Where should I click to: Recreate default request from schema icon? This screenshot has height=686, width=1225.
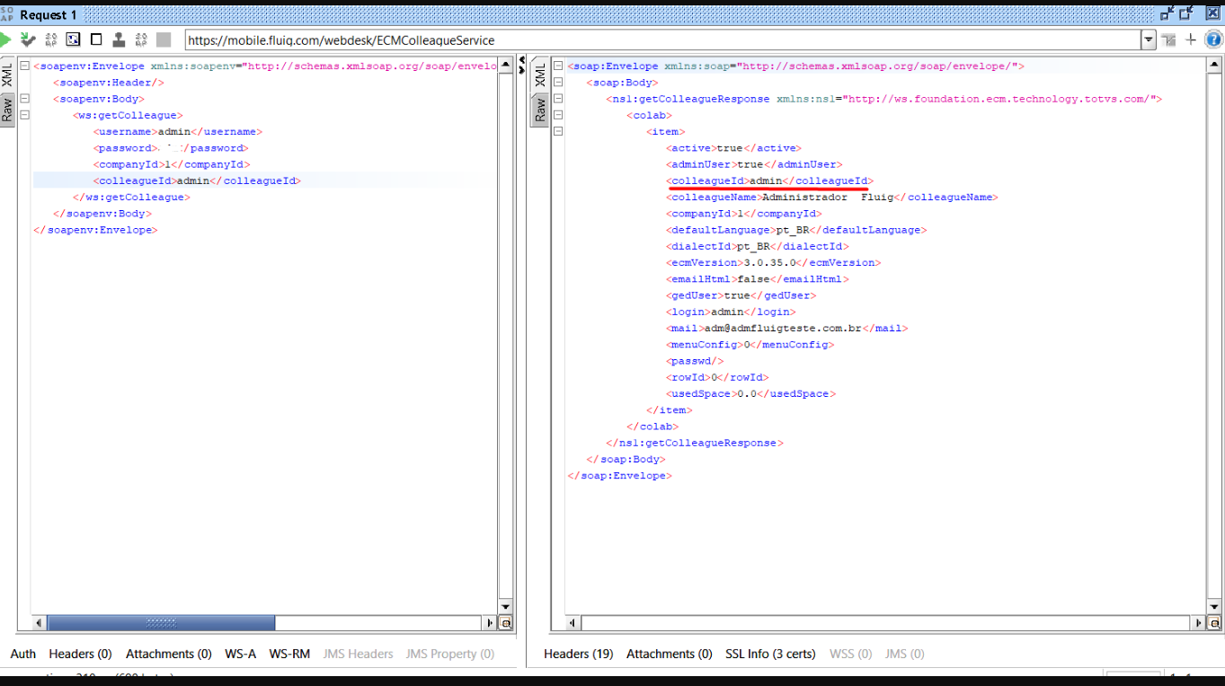click(x=73, y=40)
